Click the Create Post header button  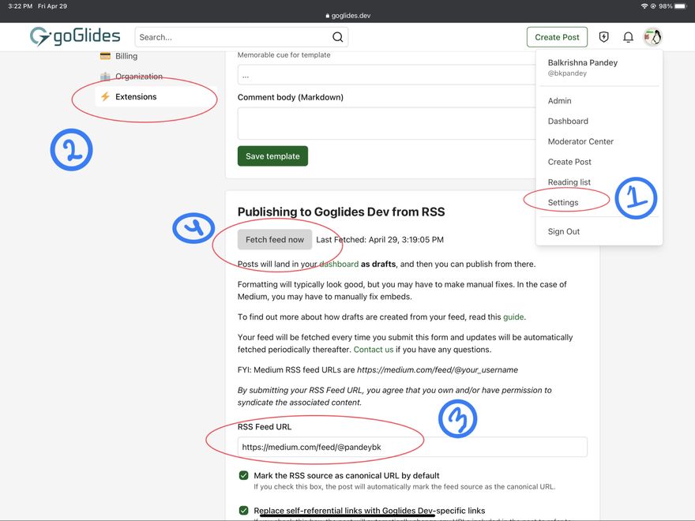pyautogui.click(x=557, y=37)
